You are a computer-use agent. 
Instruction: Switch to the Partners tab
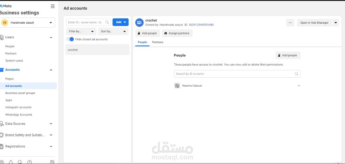pos(158,42)
